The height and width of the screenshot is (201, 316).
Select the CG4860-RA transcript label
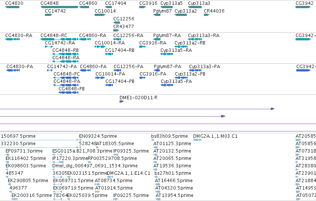(x=93, y=36)
